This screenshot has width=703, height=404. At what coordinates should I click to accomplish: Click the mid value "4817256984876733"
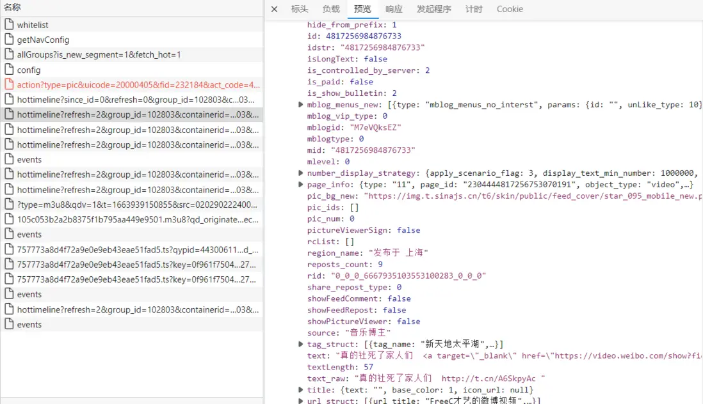click(373, 150)
